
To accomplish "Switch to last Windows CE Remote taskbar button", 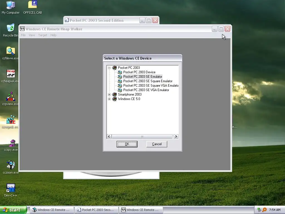I will [141, 210].
